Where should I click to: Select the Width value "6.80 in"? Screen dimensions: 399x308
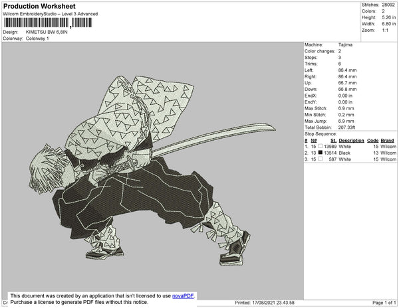pos(388,24)
